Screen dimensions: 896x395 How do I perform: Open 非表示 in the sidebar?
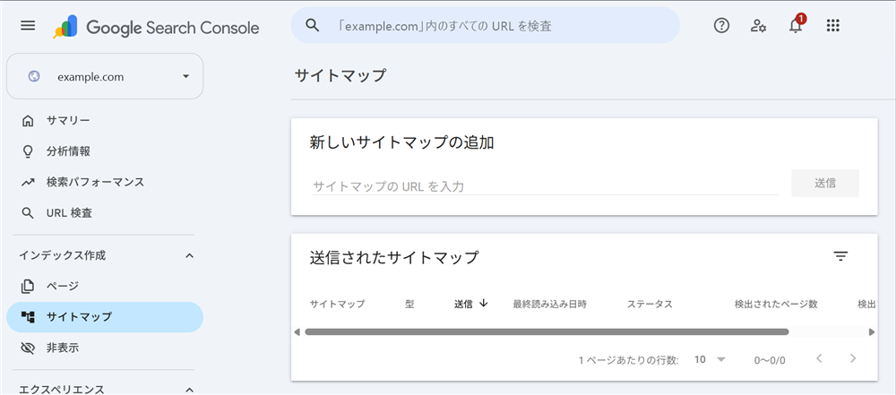(x=105, y=348)
